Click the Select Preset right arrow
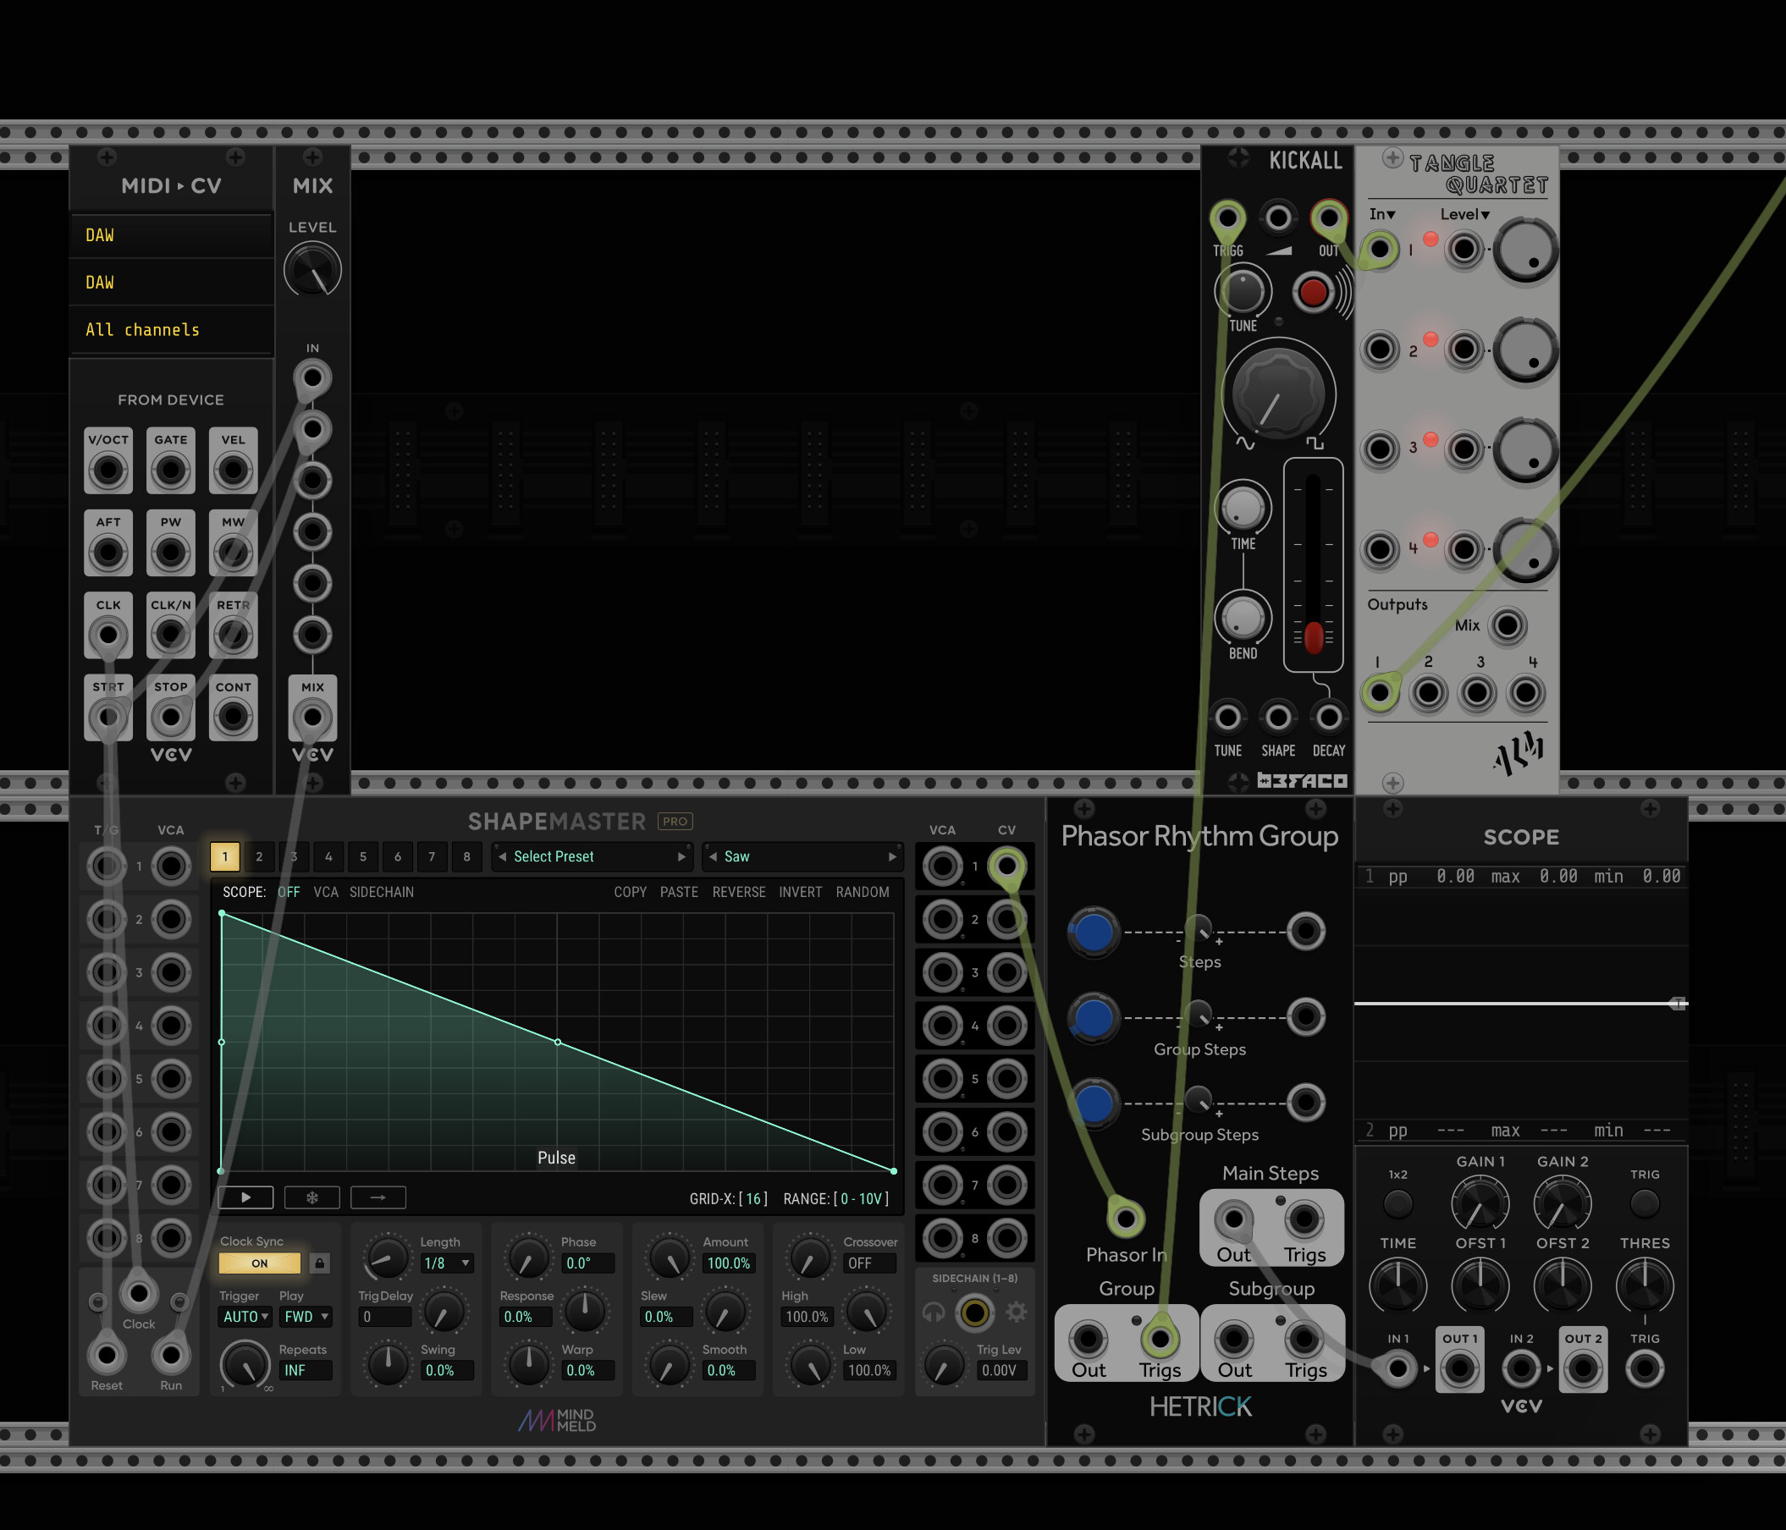Image resolution: width=1786 pixels, height=1530 pixels. [x=681, y=856]
